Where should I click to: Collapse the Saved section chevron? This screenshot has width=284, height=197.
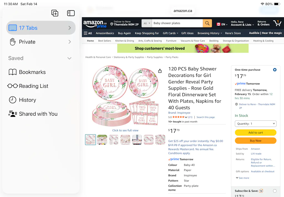[x=69, y=58]
